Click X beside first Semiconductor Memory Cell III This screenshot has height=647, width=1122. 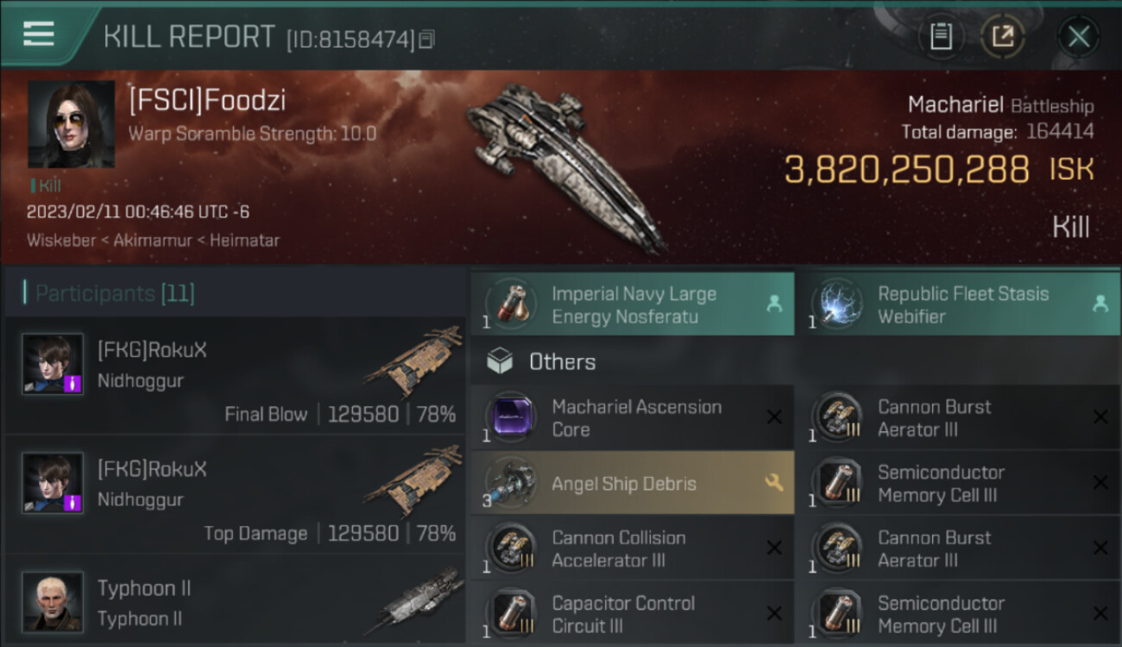pyautogui.click(x=1100, y=483)
